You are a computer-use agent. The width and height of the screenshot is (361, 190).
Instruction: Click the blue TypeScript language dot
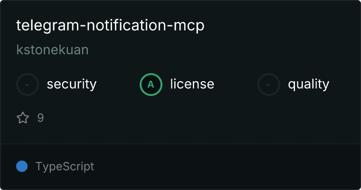(22, 166)
